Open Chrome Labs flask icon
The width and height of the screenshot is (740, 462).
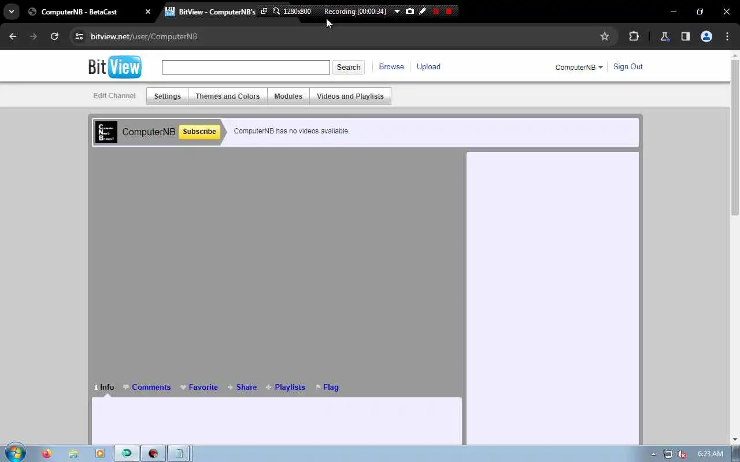click(x=665, y=36)
